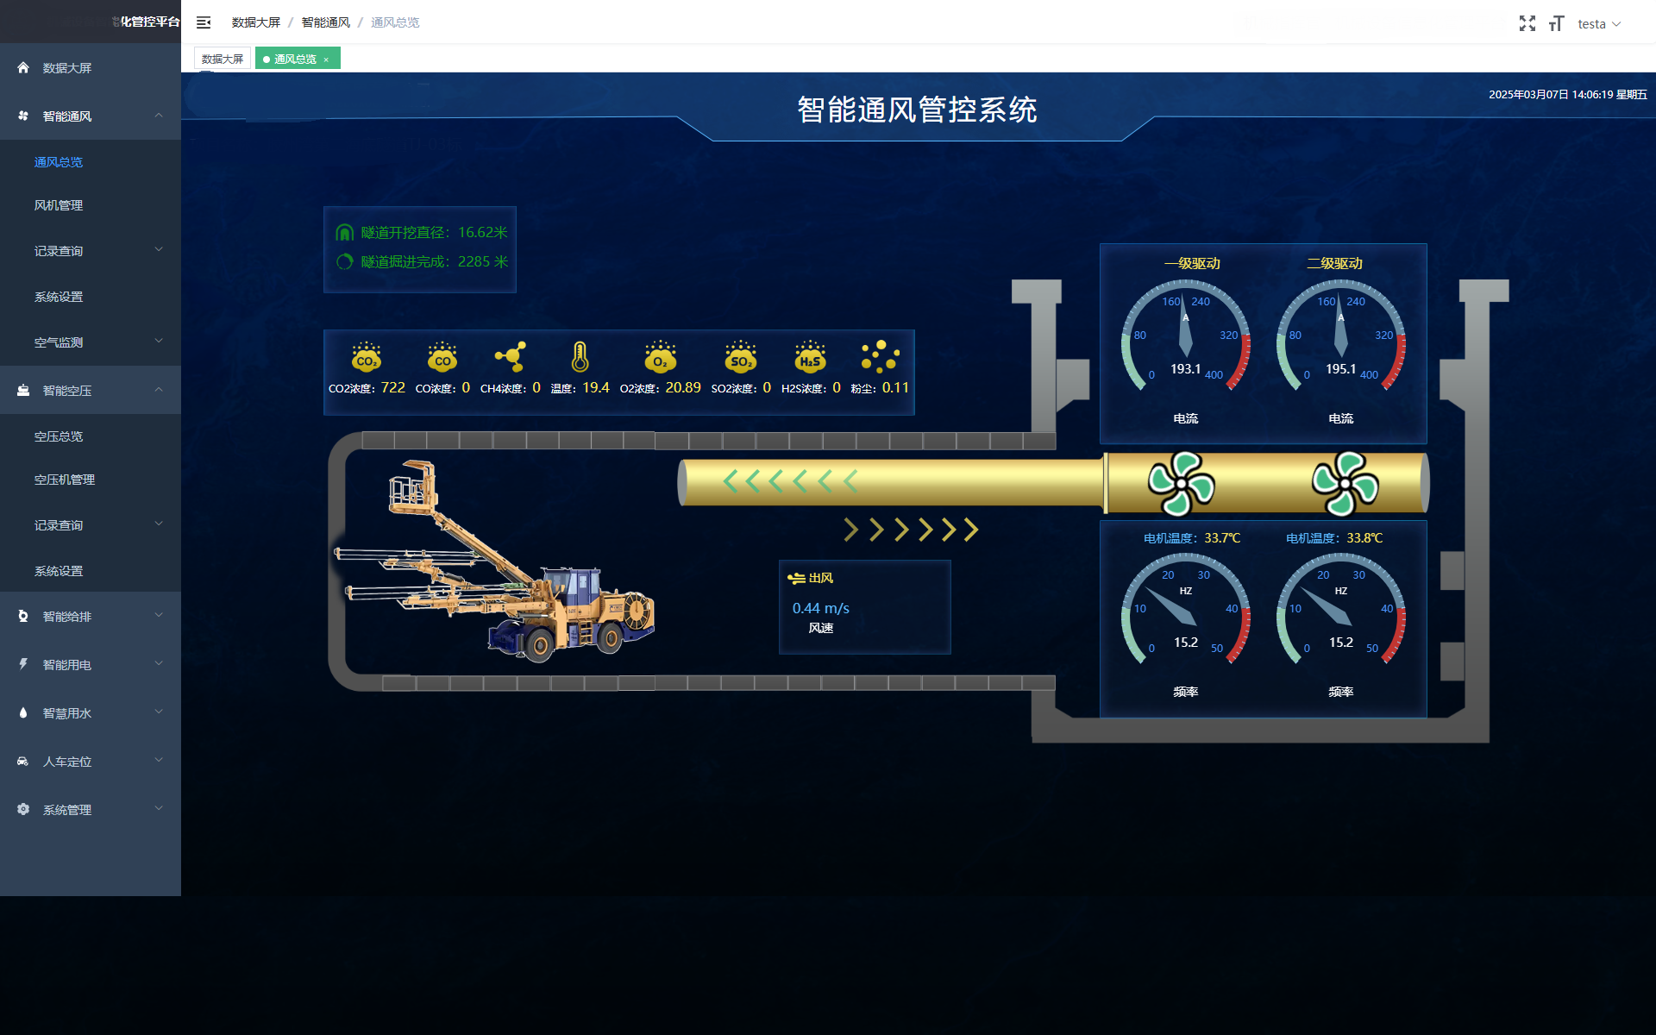The image size is (1656, 1035).
Task: Click the dust particles sensor icon
Action: click(880, 356)
